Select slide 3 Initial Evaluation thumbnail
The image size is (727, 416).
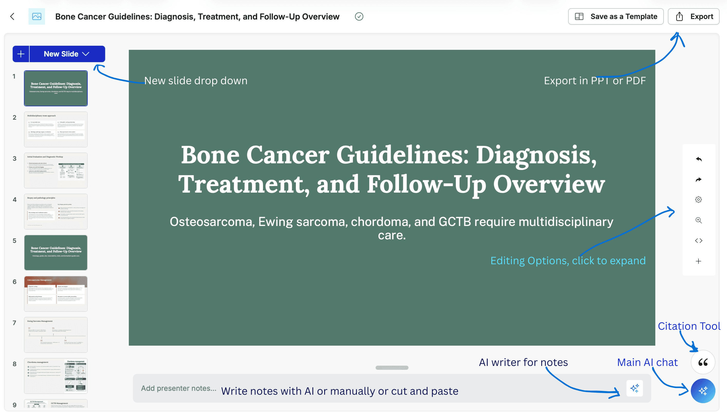(x=56, y=171)
